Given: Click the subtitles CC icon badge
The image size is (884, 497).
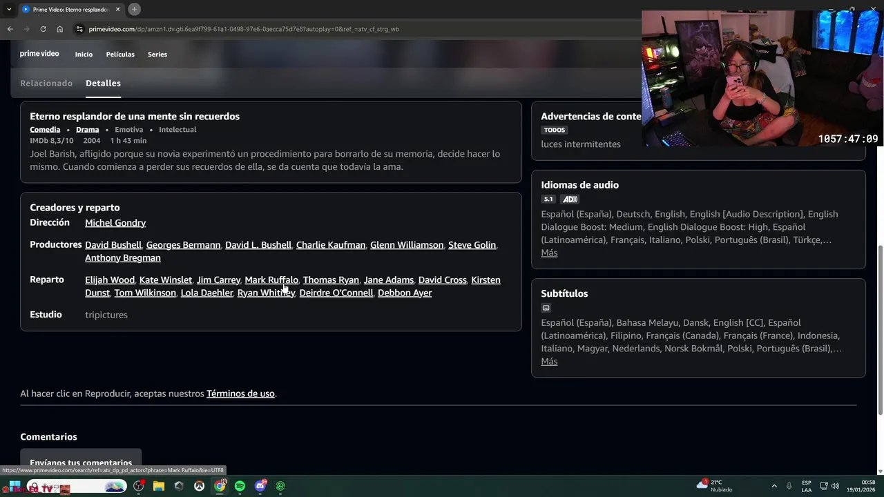Looking at the screenshot, I should pyautogui.click(x=546, y=308).
